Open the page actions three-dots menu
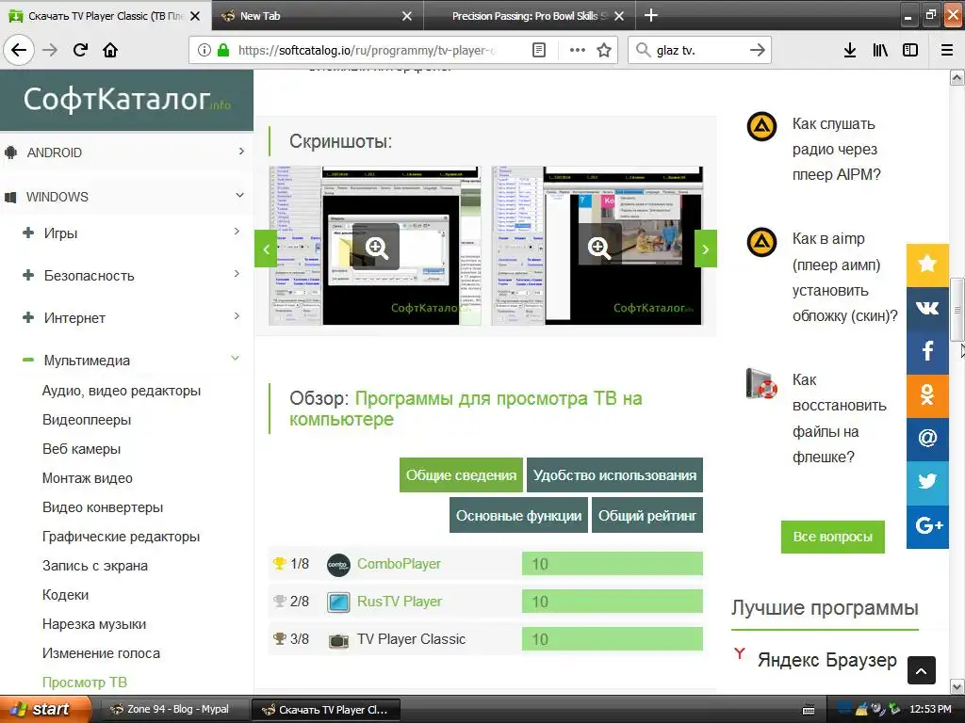 click(x=578, y=50)
